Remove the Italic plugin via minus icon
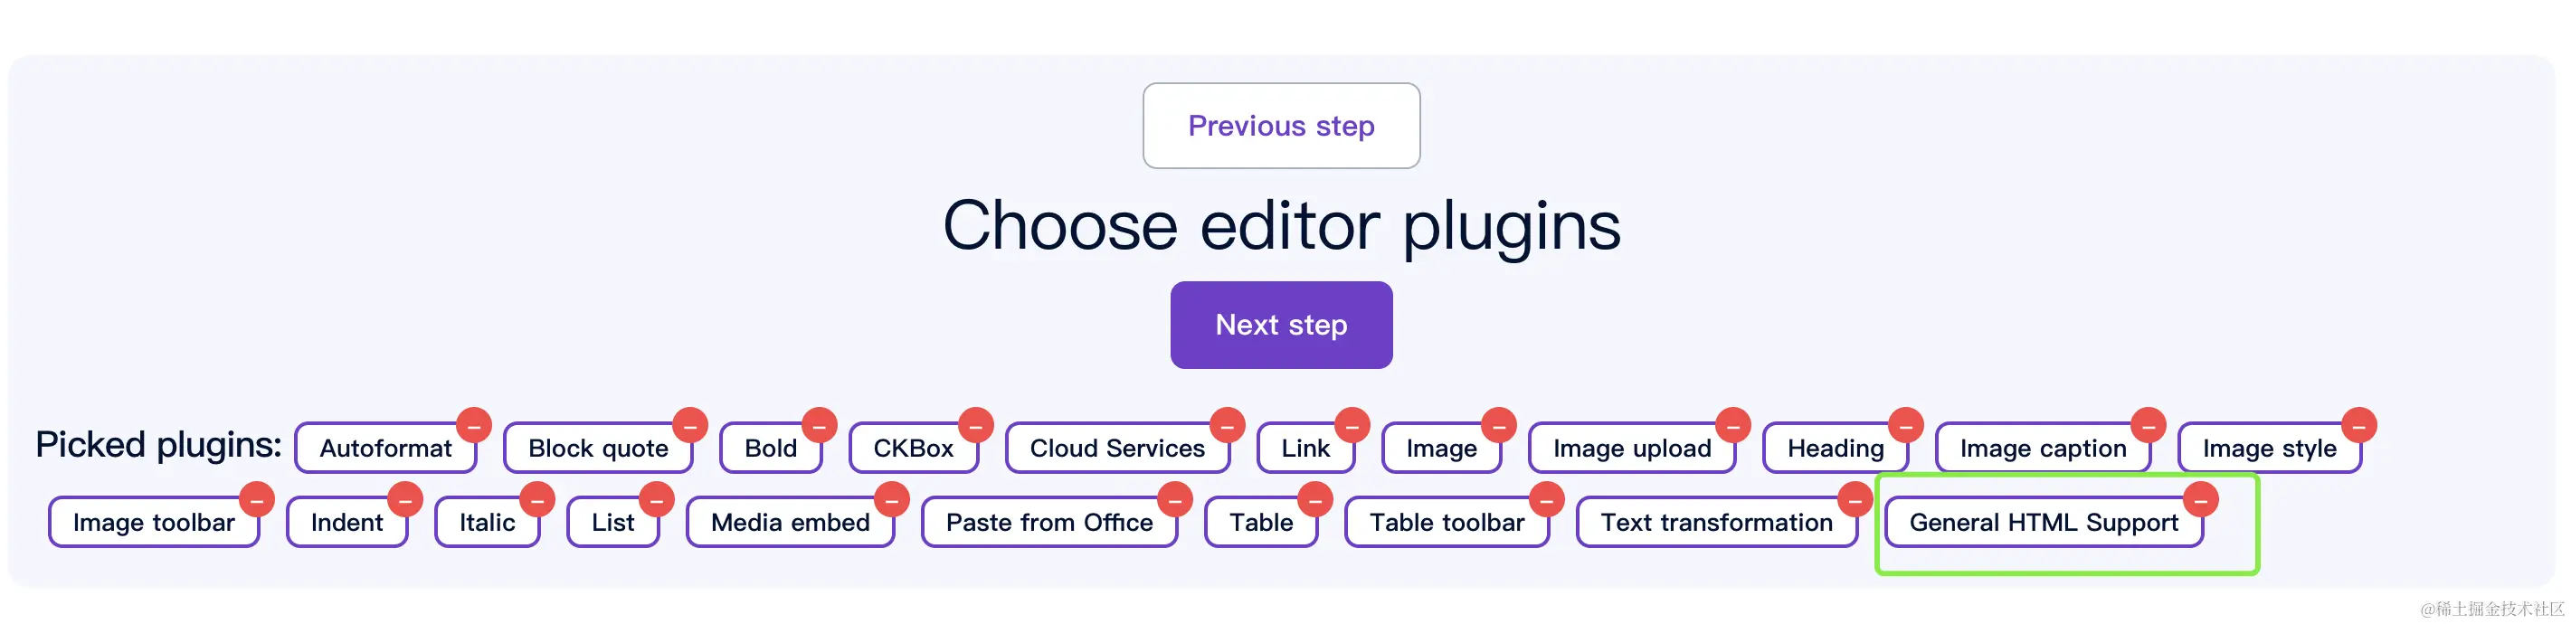The image size is (2571, 624). point(537,499)
